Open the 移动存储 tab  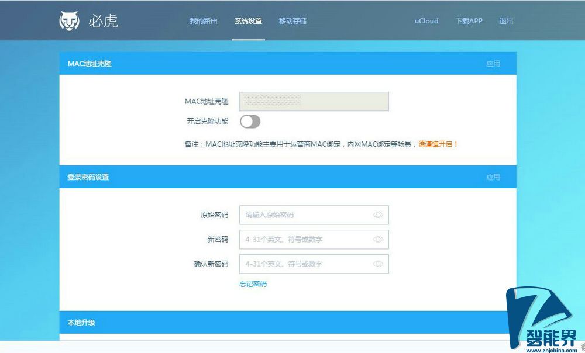(x=293, y=20)
